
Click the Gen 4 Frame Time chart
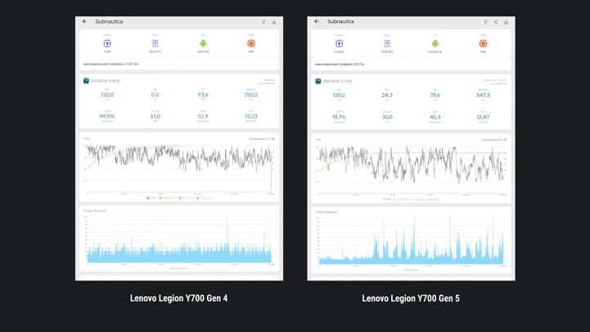click(179, 240)
